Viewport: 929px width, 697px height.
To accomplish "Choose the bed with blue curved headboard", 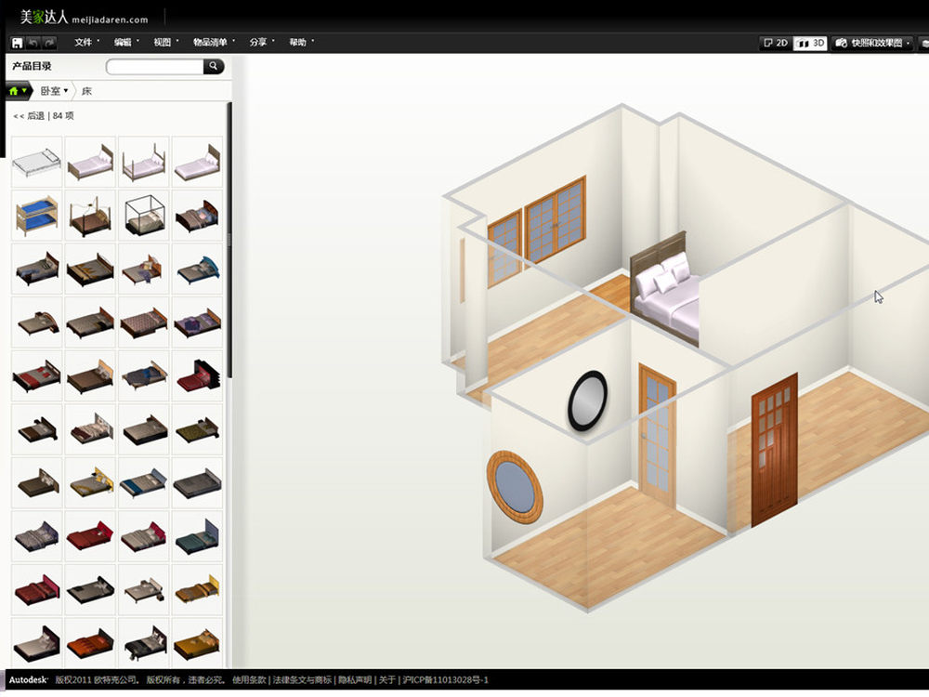I will click(x=197, y=270).
